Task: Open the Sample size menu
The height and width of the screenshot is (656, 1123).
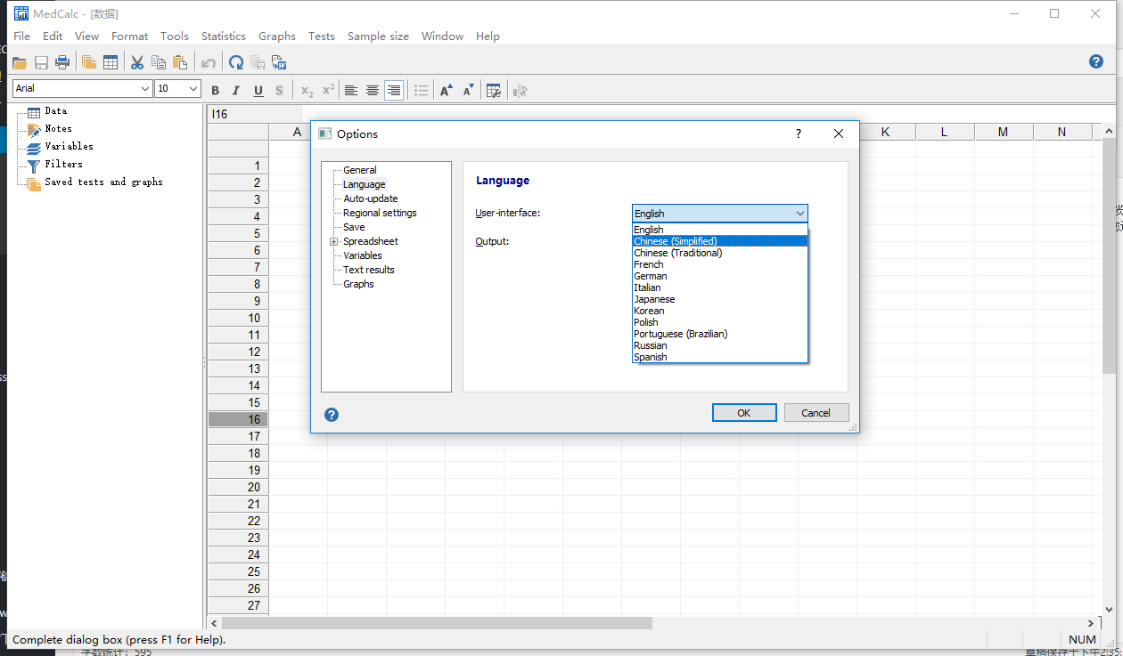Action: (379, 36)
